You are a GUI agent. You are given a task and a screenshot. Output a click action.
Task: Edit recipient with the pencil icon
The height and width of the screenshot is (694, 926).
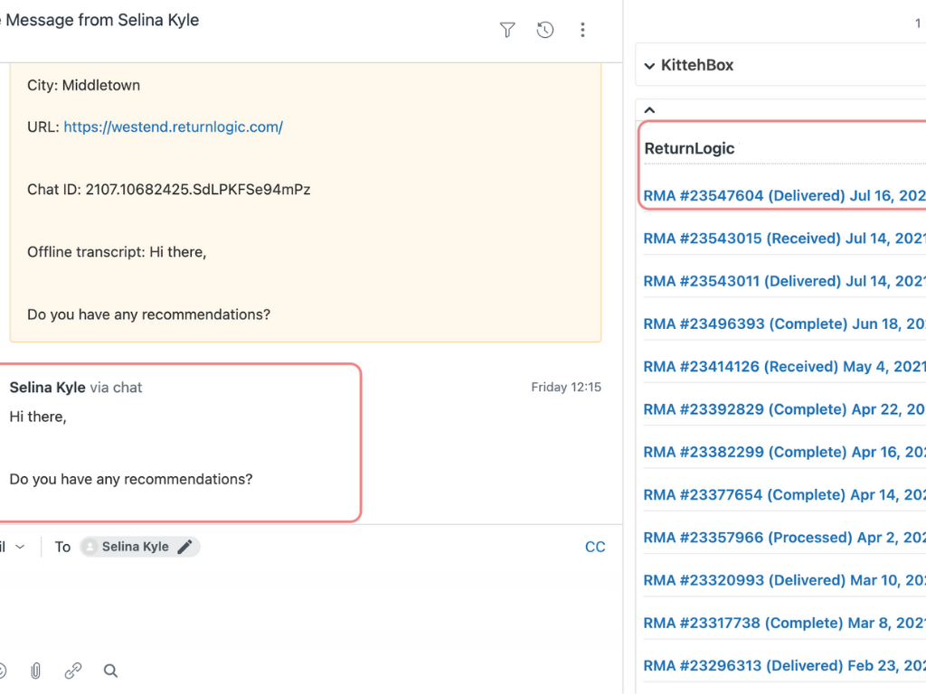click(x=185, y=547)
